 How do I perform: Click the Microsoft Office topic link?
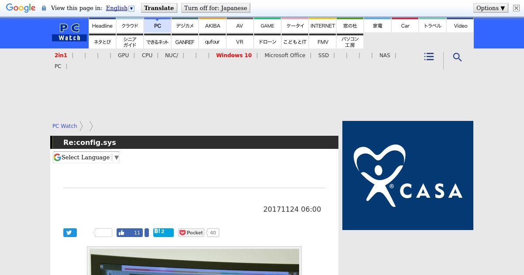pyautogui.click(x=285, y=55)
